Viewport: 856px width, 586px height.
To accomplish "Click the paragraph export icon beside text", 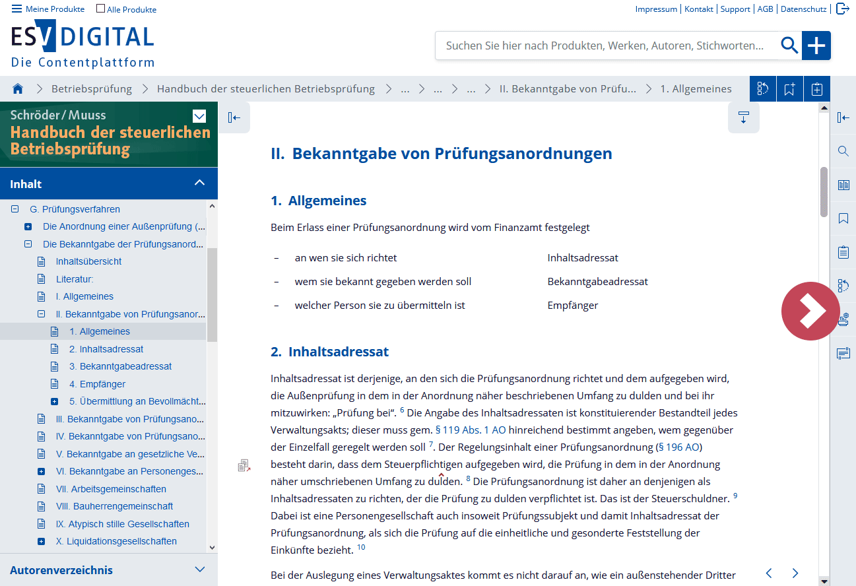I will tap(244, 466).
